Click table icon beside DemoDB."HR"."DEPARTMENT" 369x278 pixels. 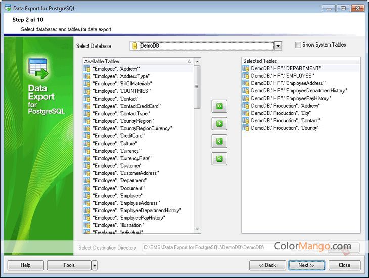[246, 68]
